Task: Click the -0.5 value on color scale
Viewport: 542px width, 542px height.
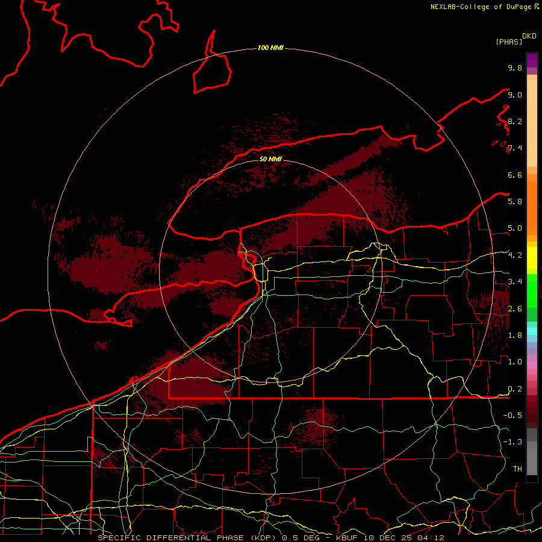Action: pyautogui.click(x=512, y=416)
